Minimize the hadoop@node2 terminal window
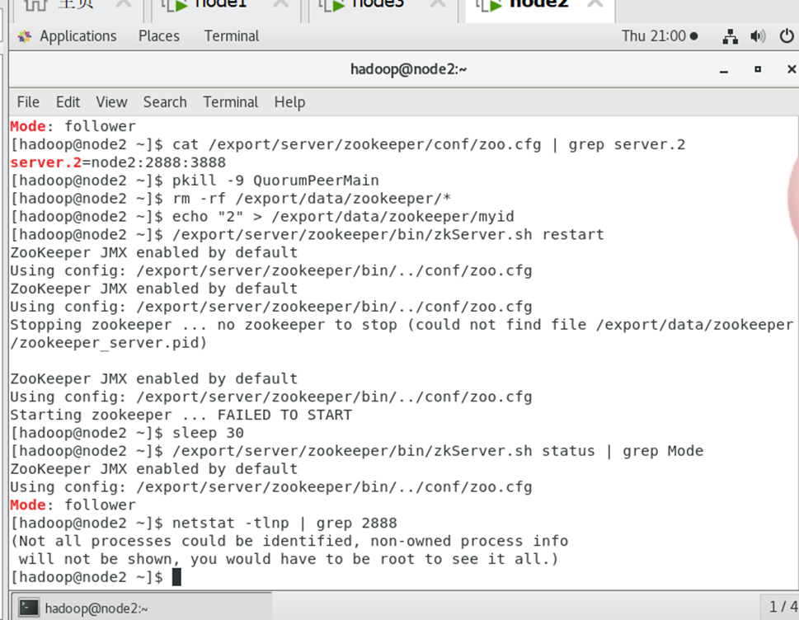Image resolution: width=799 pixels, height=620 pixels. [725, 69]
